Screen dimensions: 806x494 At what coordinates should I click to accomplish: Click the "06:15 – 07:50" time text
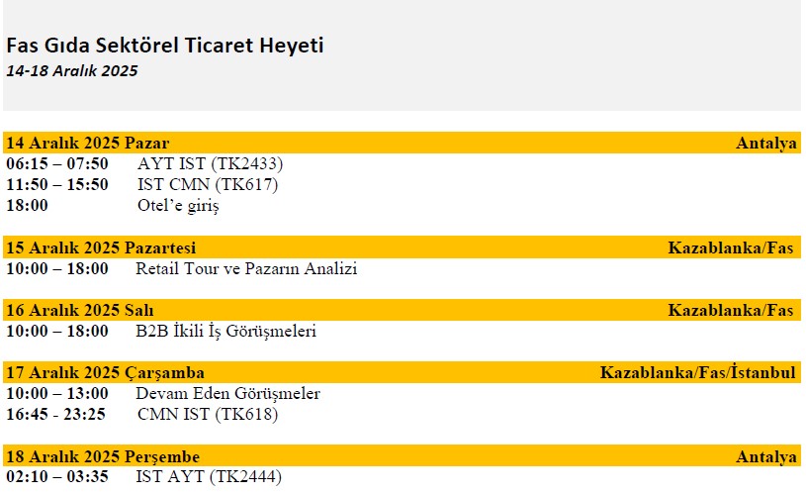click(57, 163)
